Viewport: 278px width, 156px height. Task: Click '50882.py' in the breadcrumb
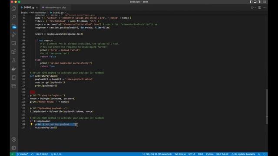pos(58,13)
